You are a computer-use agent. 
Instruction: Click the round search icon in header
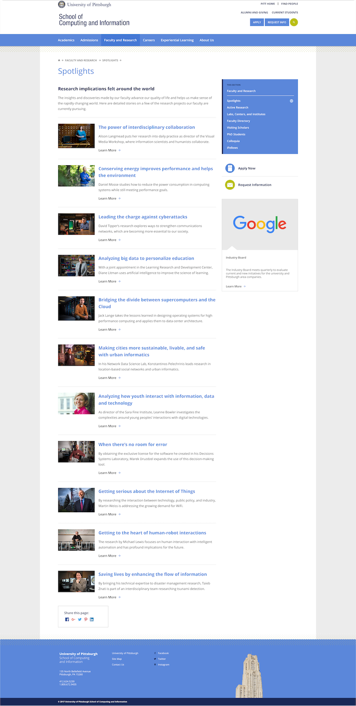tap(294, 22)
